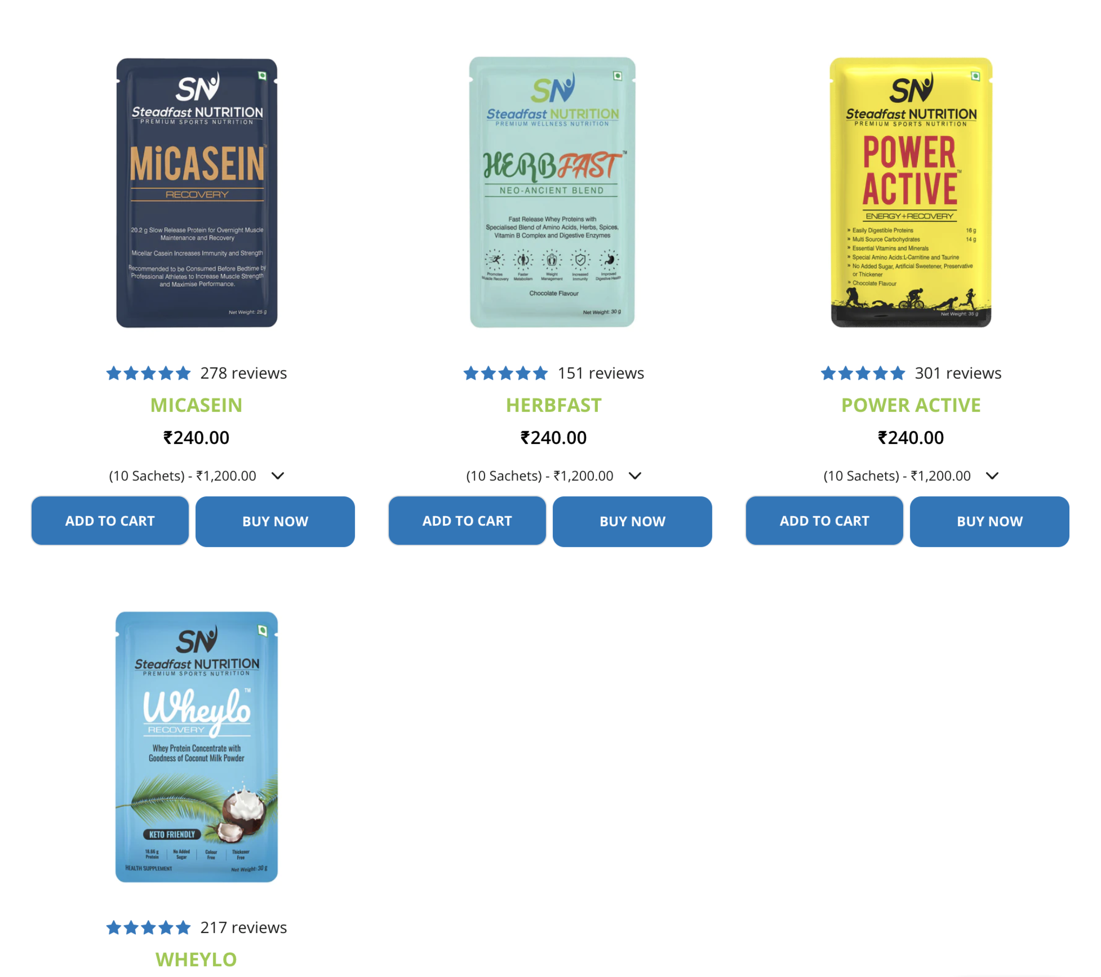The image size is (1101, 977).
Task: Expand the Power Active sachet quantity dropdown
Action: point(911,476)
